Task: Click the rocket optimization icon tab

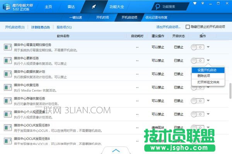Action: coord(94,7)
